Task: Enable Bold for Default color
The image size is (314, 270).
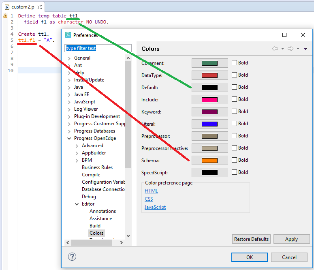Action: (234, 87)
